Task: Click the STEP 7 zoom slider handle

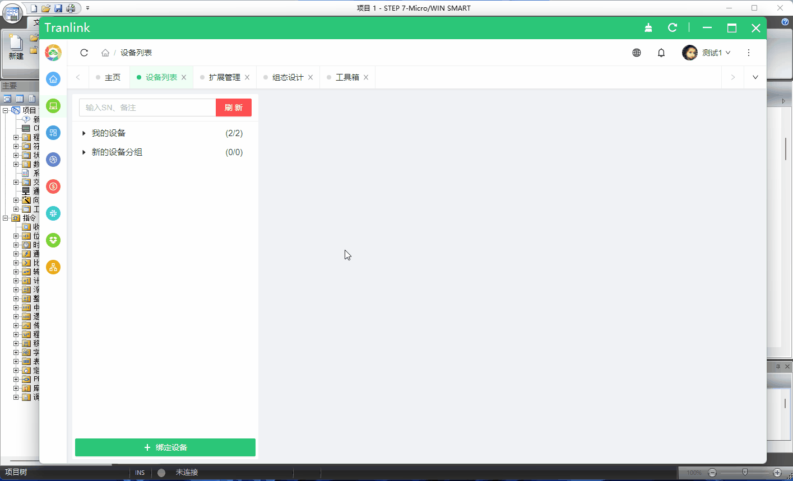Action: (744, 473)
